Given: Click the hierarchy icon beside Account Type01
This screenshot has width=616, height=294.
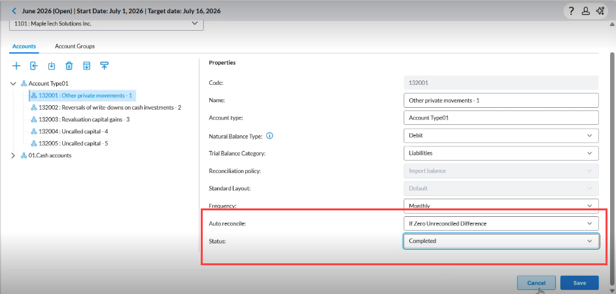Looking at the screenshot, I should pos(24,84).
